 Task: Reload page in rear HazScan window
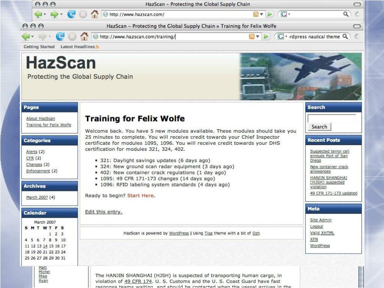[71, 14]
